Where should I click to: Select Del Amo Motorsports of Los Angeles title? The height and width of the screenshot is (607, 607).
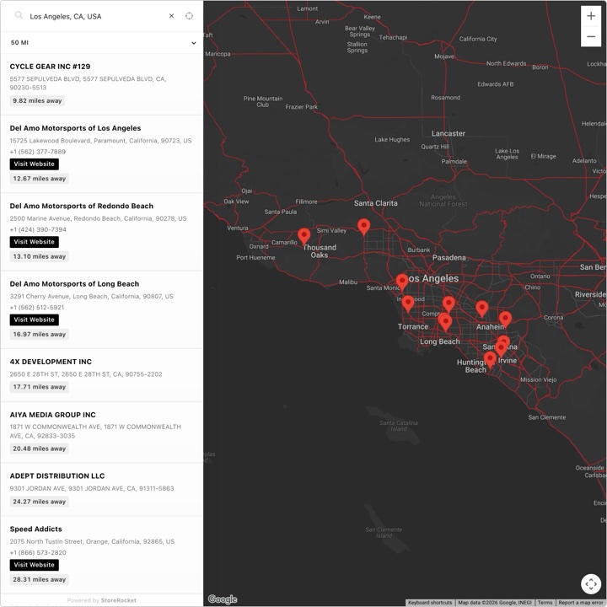(x=75, y=128)
